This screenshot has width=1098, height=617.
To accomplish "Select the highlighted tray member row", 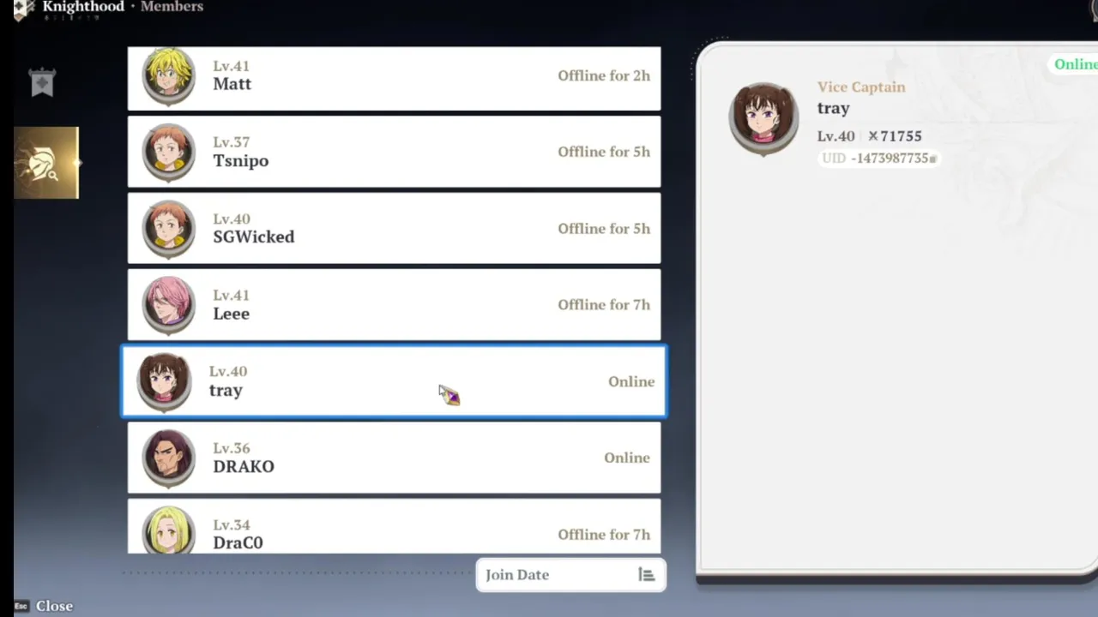I will pyautogui.click(x=394, y=381).
